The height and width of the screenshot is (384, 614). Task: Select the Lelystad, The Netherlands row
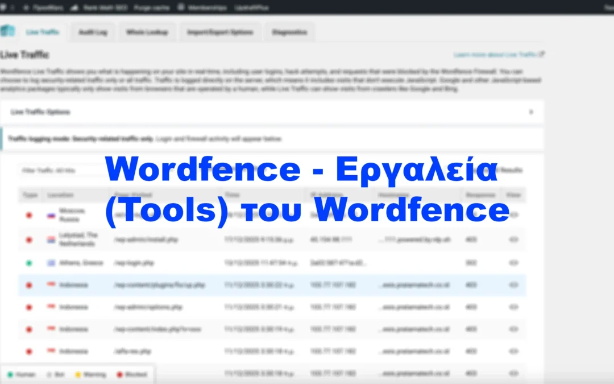[272, 240]
